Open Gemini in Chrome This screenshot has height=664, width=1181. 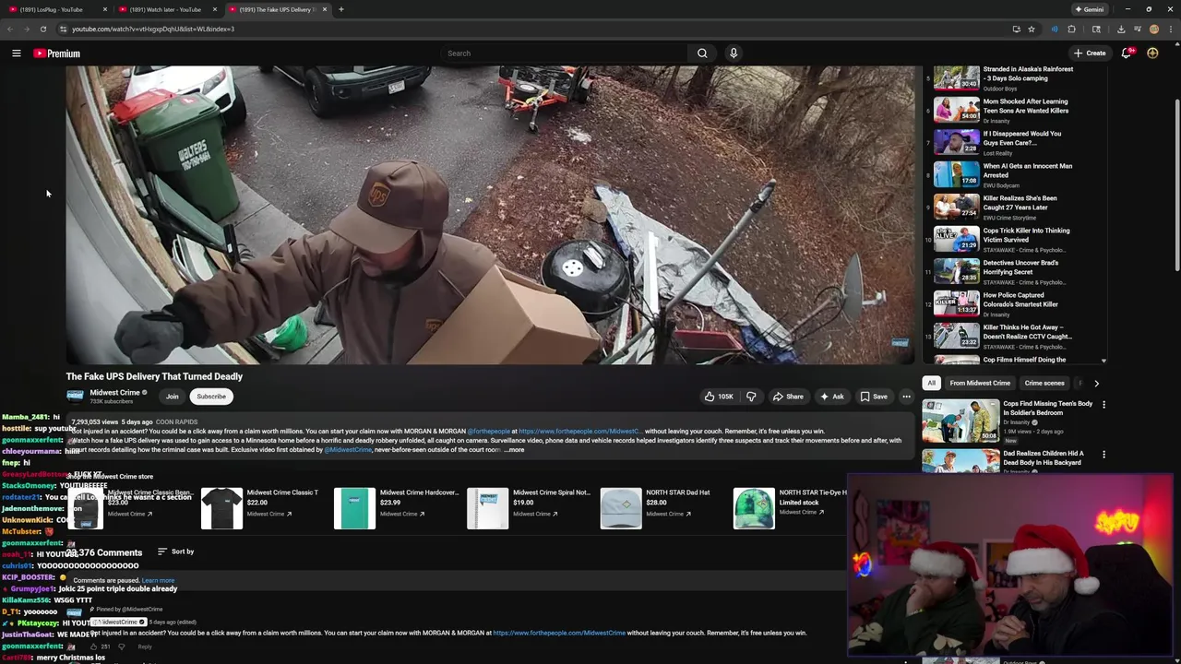click(1090, 9)
